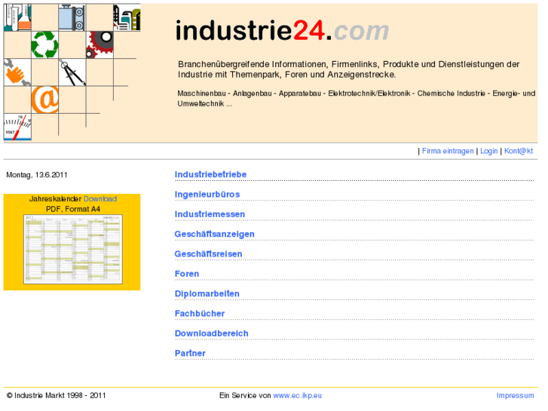The height and width of the screenshot is (411, 548).
Task: Click the industrie24.com logo
Action: [x=282, y=31]
